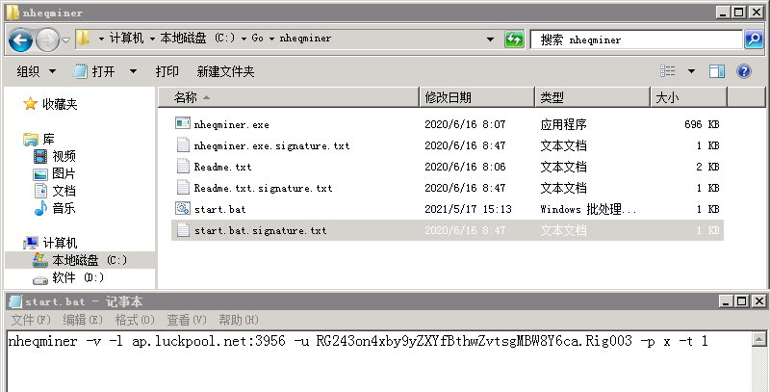770x392 pixels.
Task: Select the nheqminer.exe application file
Action: pyautogui.click(x=231, y=125)
